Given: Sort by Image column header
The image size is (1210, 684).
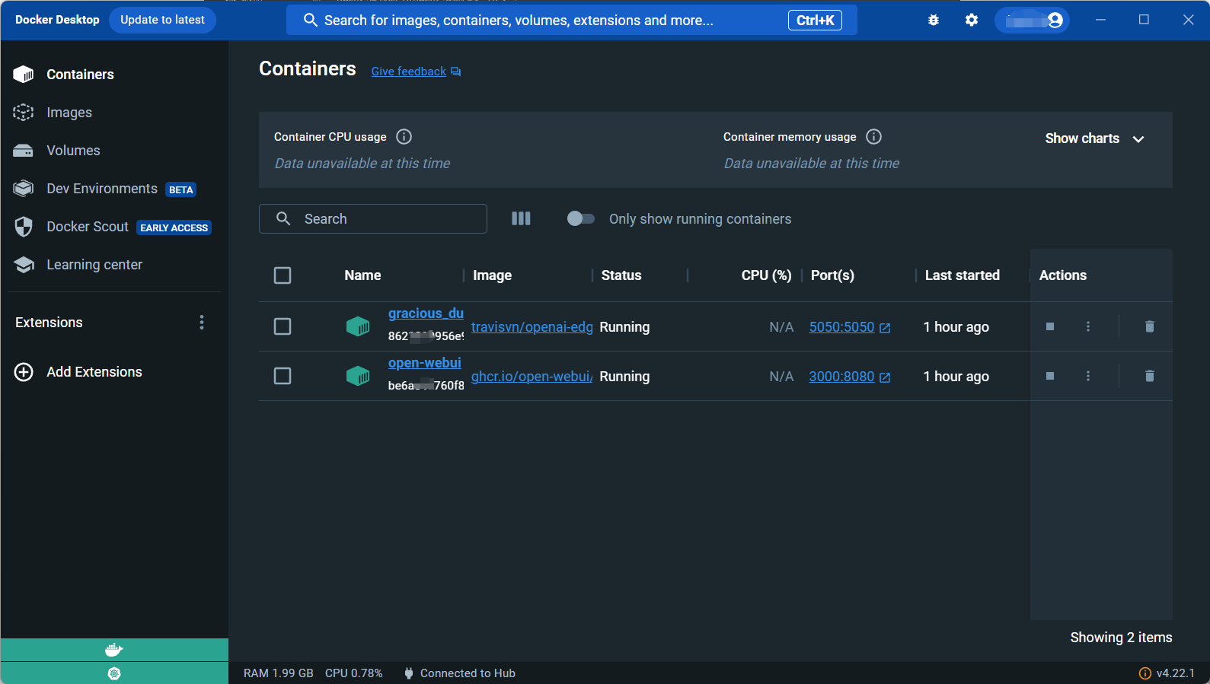Looking at the screenshot, I should (x=492, y=275).
